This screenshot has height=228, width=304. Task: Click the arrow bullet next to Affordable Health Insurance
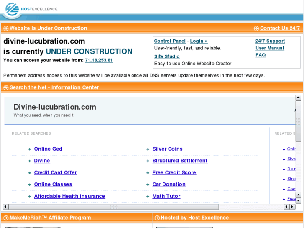click(x=29, y=196)
